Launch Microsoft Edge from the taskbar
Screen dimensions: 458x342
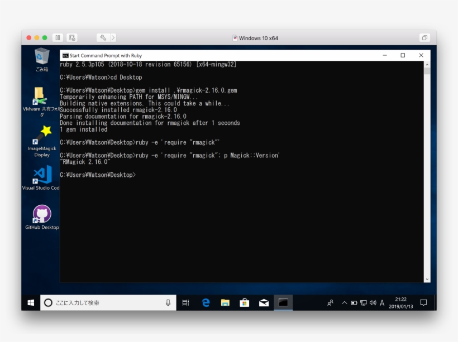click(206, 302)
